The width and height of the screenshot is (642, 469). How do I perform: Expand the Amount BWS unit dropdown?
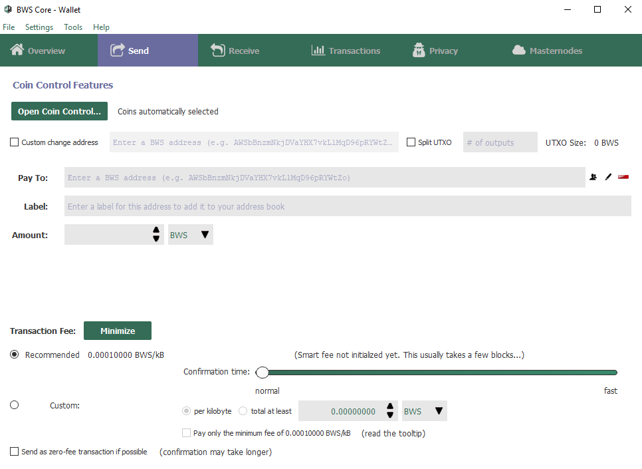coord(190,234)
